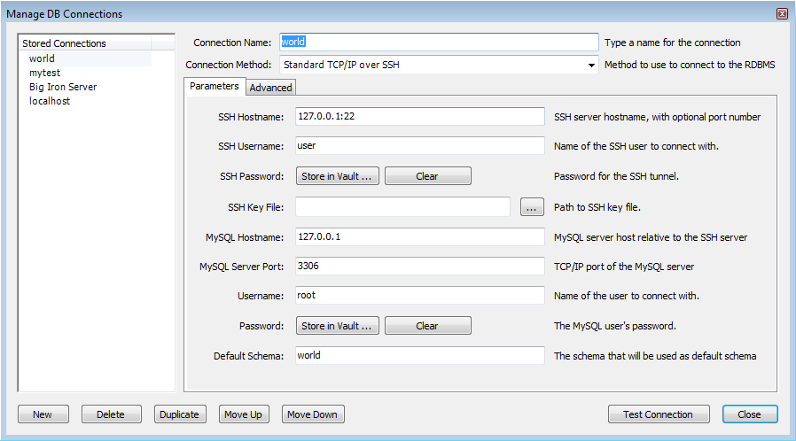Close the Manage DB Connections window
The width and height of the screenshot is (796, 441).
pyautogui.click(x=783, y=13)
